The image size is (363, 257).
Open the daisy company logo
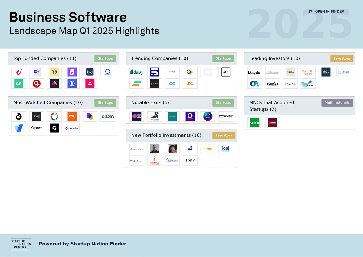pos(137,72)
